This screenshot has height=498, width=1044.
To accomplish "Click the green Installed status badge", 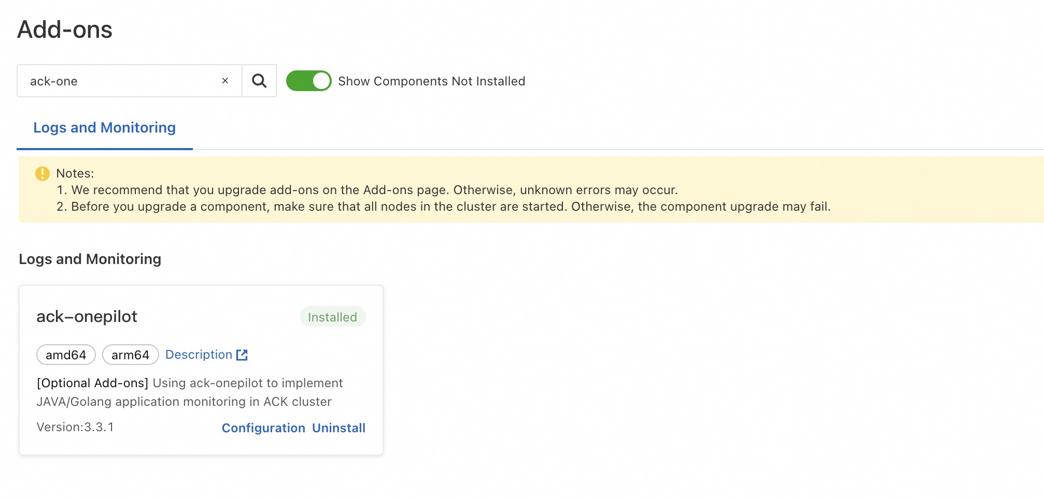I will point(332,317).
